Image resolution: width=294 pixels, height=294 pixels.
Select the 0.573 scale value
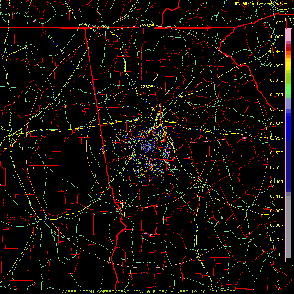coord(277,153)
